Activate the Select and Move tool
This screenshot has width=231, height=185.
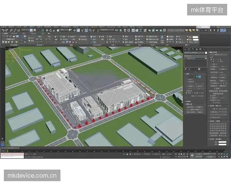tap(47, 30)
